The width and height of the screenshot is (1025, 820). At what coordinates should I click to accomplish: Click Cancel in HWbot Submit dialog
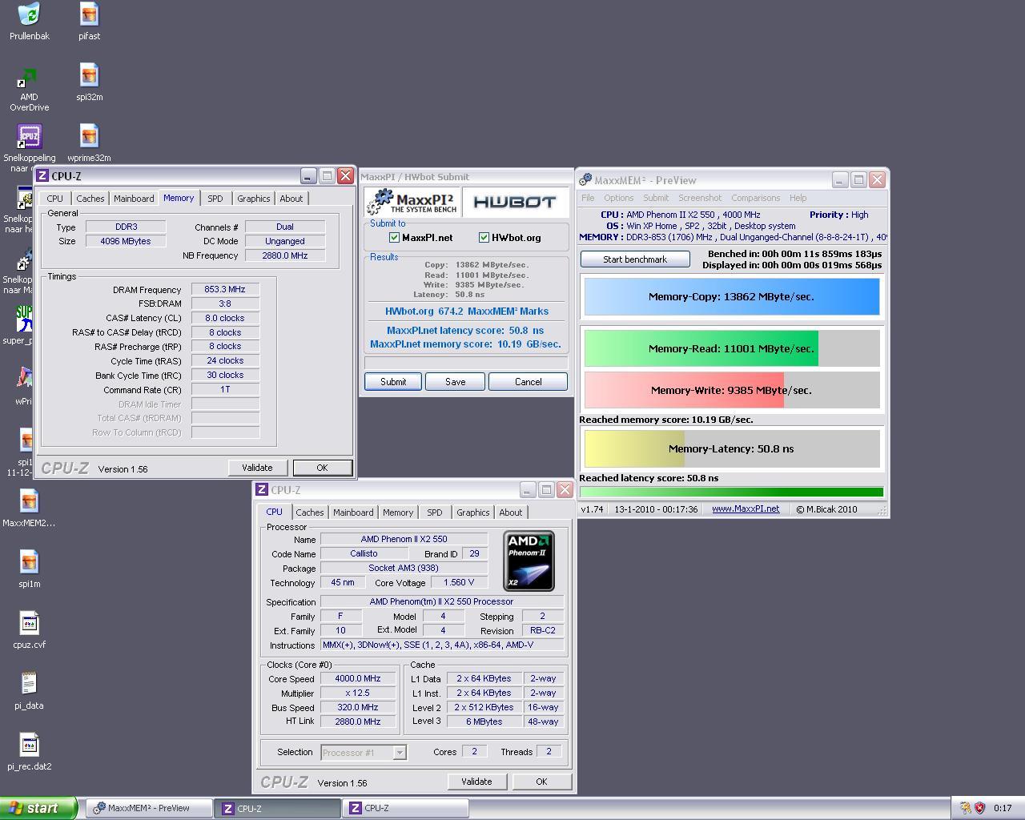[528, 382]
